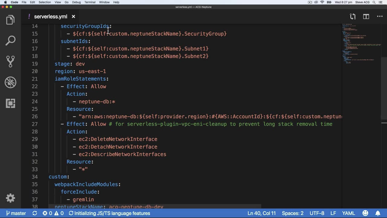Open the Source Control view
This screenshot has height=218, width=387.
pos(10,61)
